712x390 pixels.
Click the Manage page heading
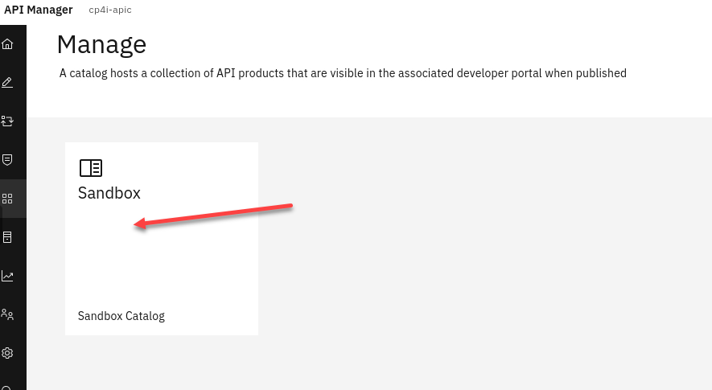pos(101,44)
